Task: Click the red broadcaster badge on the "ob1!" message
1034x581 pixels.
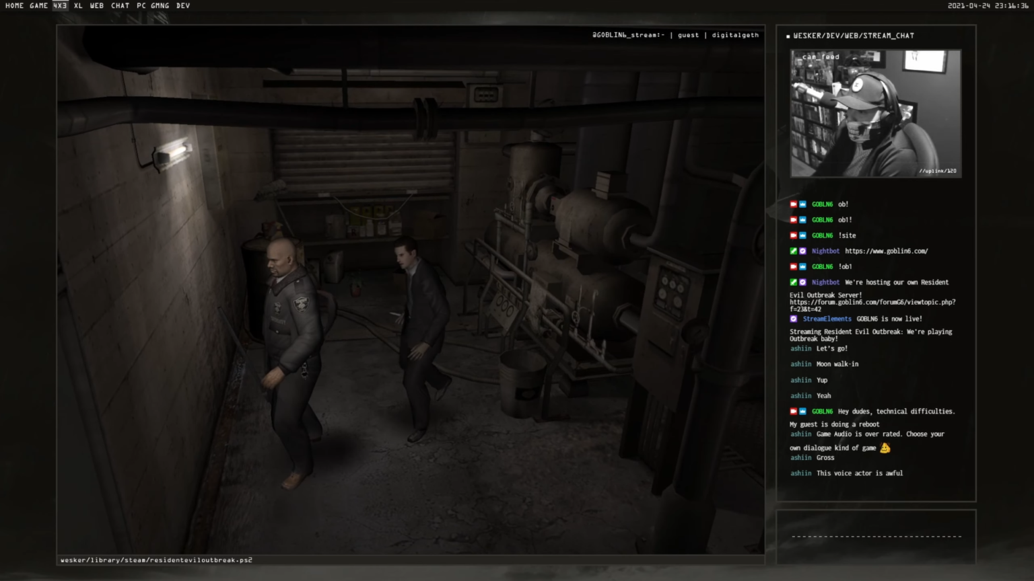Action: [793, 220]
